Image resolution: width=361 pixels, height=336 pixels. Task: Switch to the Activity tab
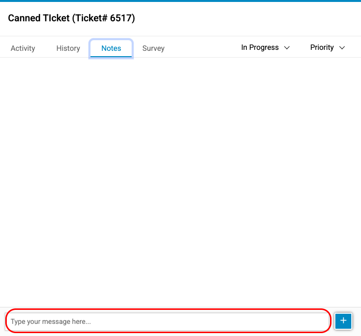pos(23,48)
